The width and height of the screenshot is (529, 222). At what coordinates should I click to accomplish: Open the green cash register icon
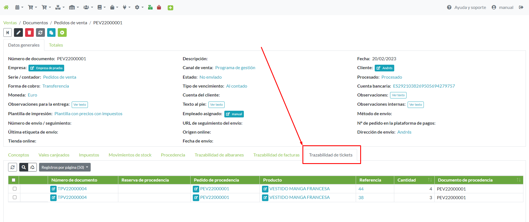tap(150, 8)
